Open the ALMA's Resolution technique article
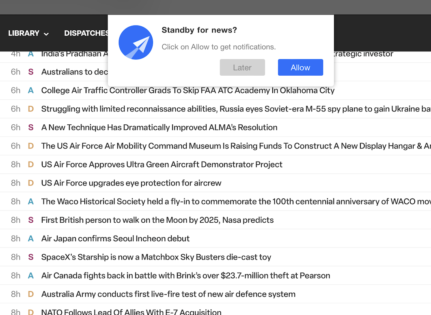The height and width of the screenshot is (315, 431). point(159,128)
